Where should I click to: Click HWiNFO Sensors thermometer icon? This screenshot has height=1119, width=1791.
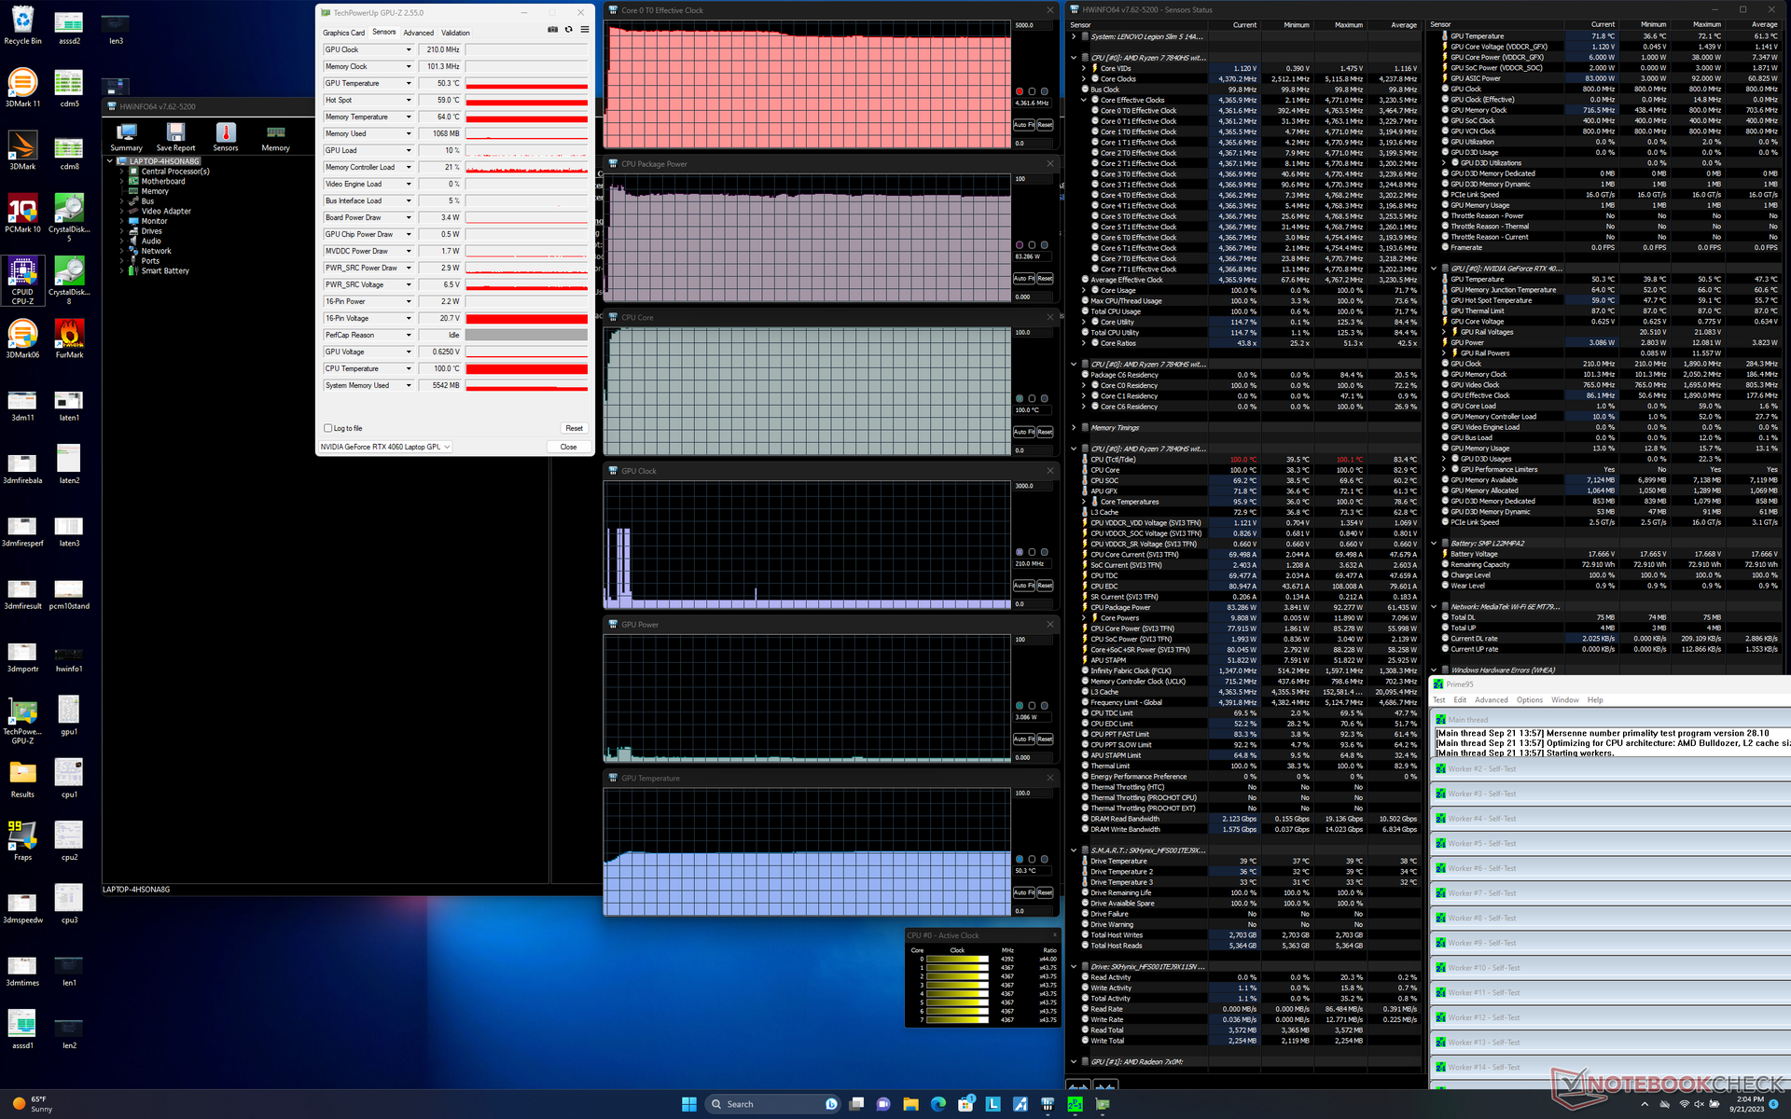pyautogui.click(x=226, y=137)
